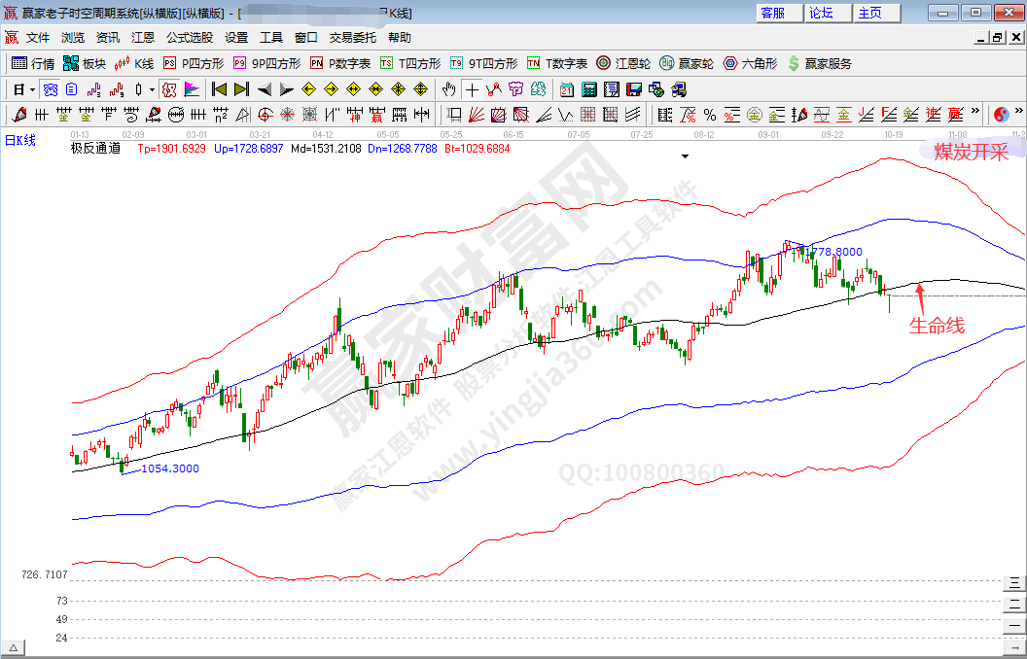
Task: Click the 论坛 forum button
Action: click(x=821, y=13)
